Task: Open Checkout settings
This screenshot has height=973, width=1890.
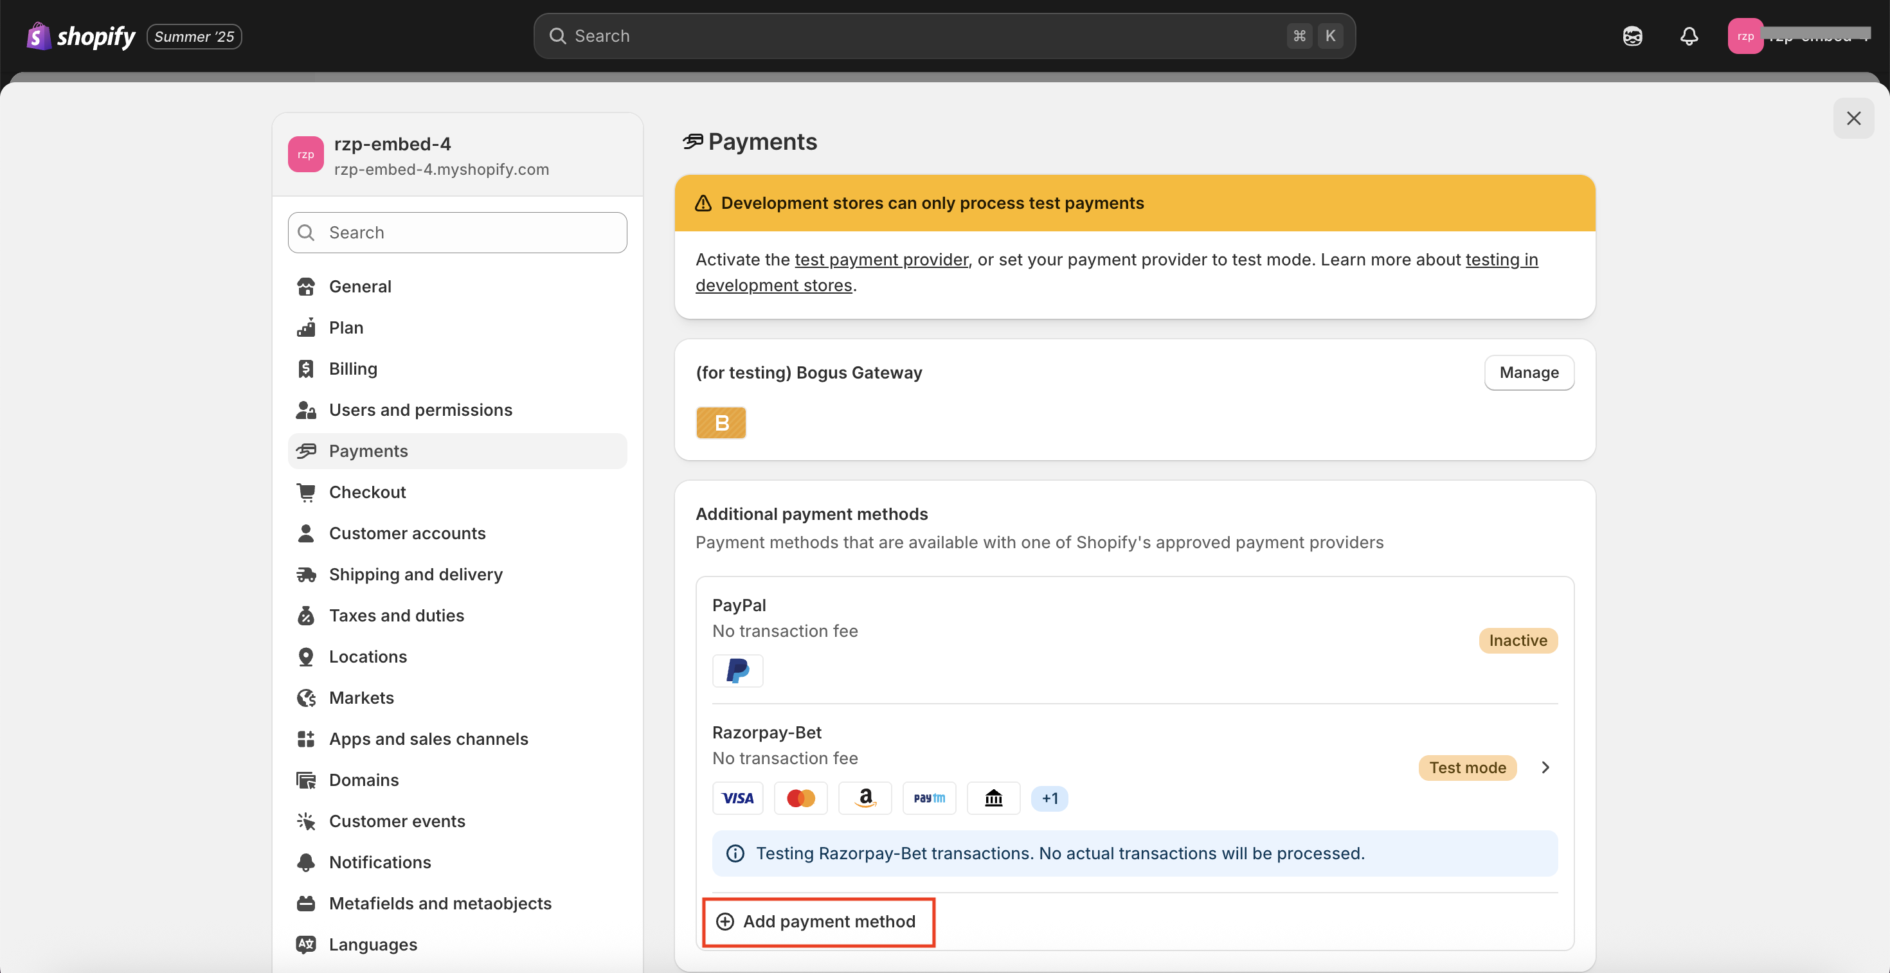Action: point(457,492)
